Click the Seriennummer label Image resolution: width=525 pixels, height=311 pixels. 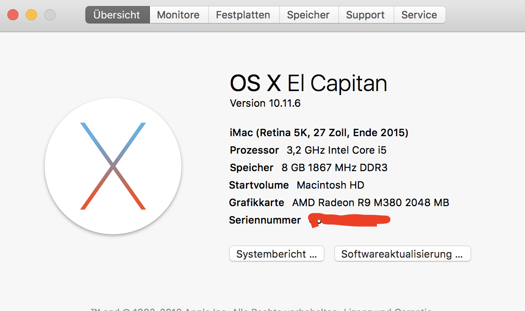tap(265, 220)
